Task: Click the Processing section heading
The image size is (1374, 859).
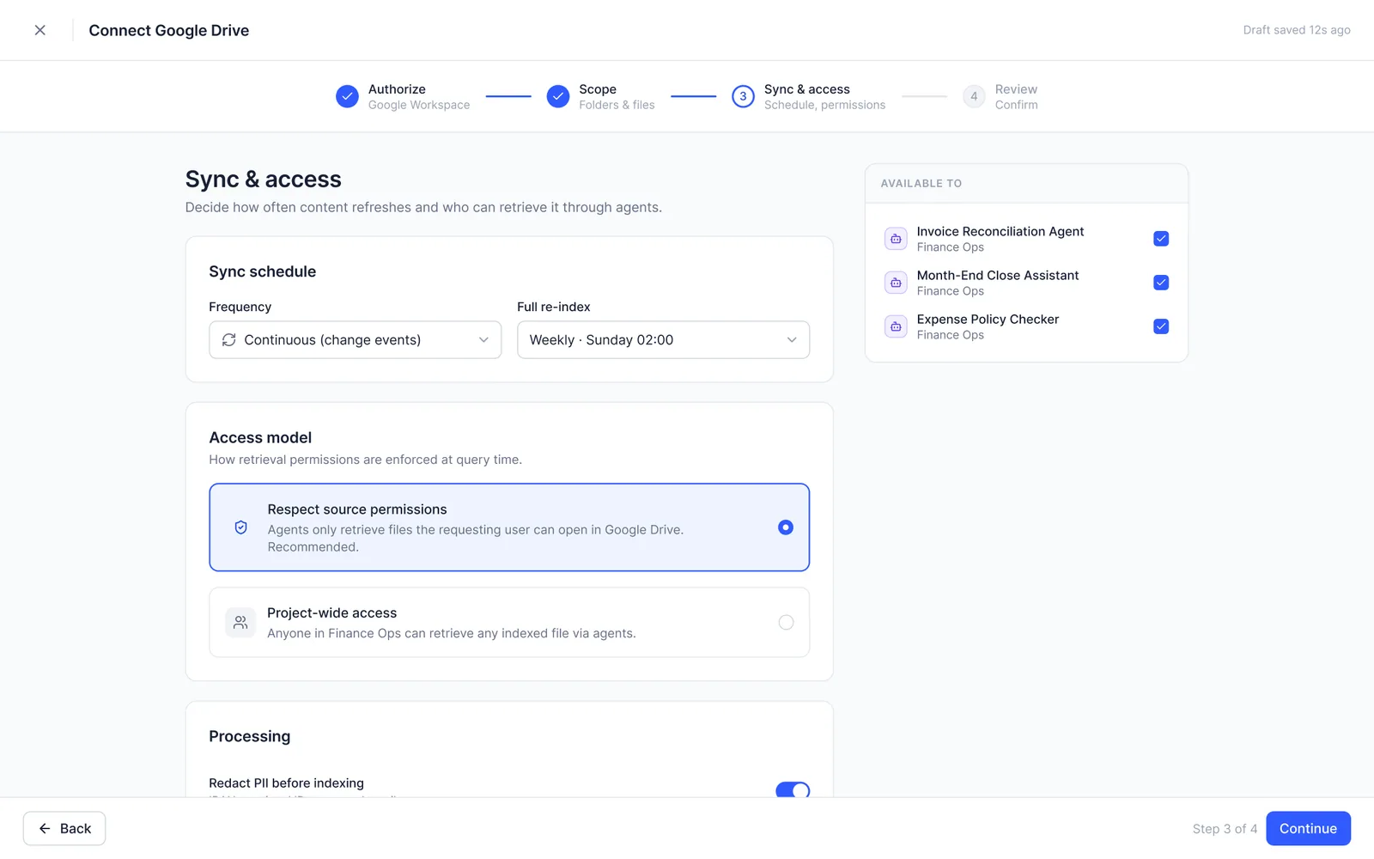Action: [x=250, y=736]
